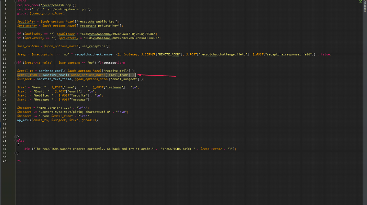Click 'else' keyword on line 35
Screen dimensions: 367x205
[21, 141]
